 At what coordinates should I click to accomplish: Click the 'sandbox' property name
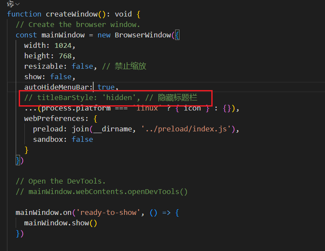coord(48,140)
